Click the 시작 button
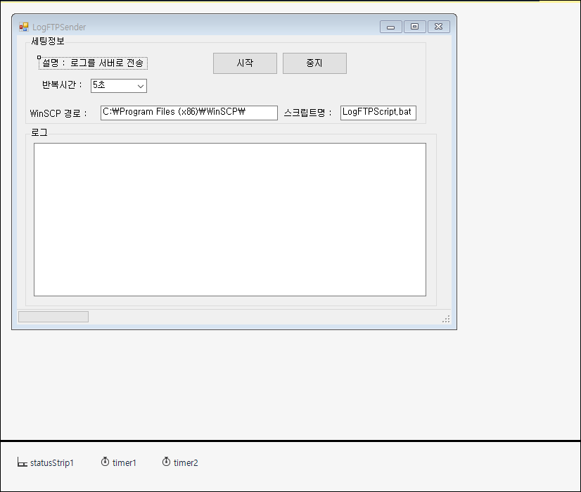 [x=245, y=63]
